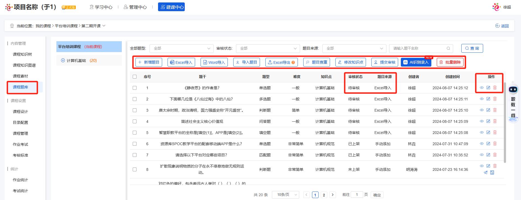Click the 请输入题干名称 input field
This screenshot has width=521, height=200.
coord(421,48)
